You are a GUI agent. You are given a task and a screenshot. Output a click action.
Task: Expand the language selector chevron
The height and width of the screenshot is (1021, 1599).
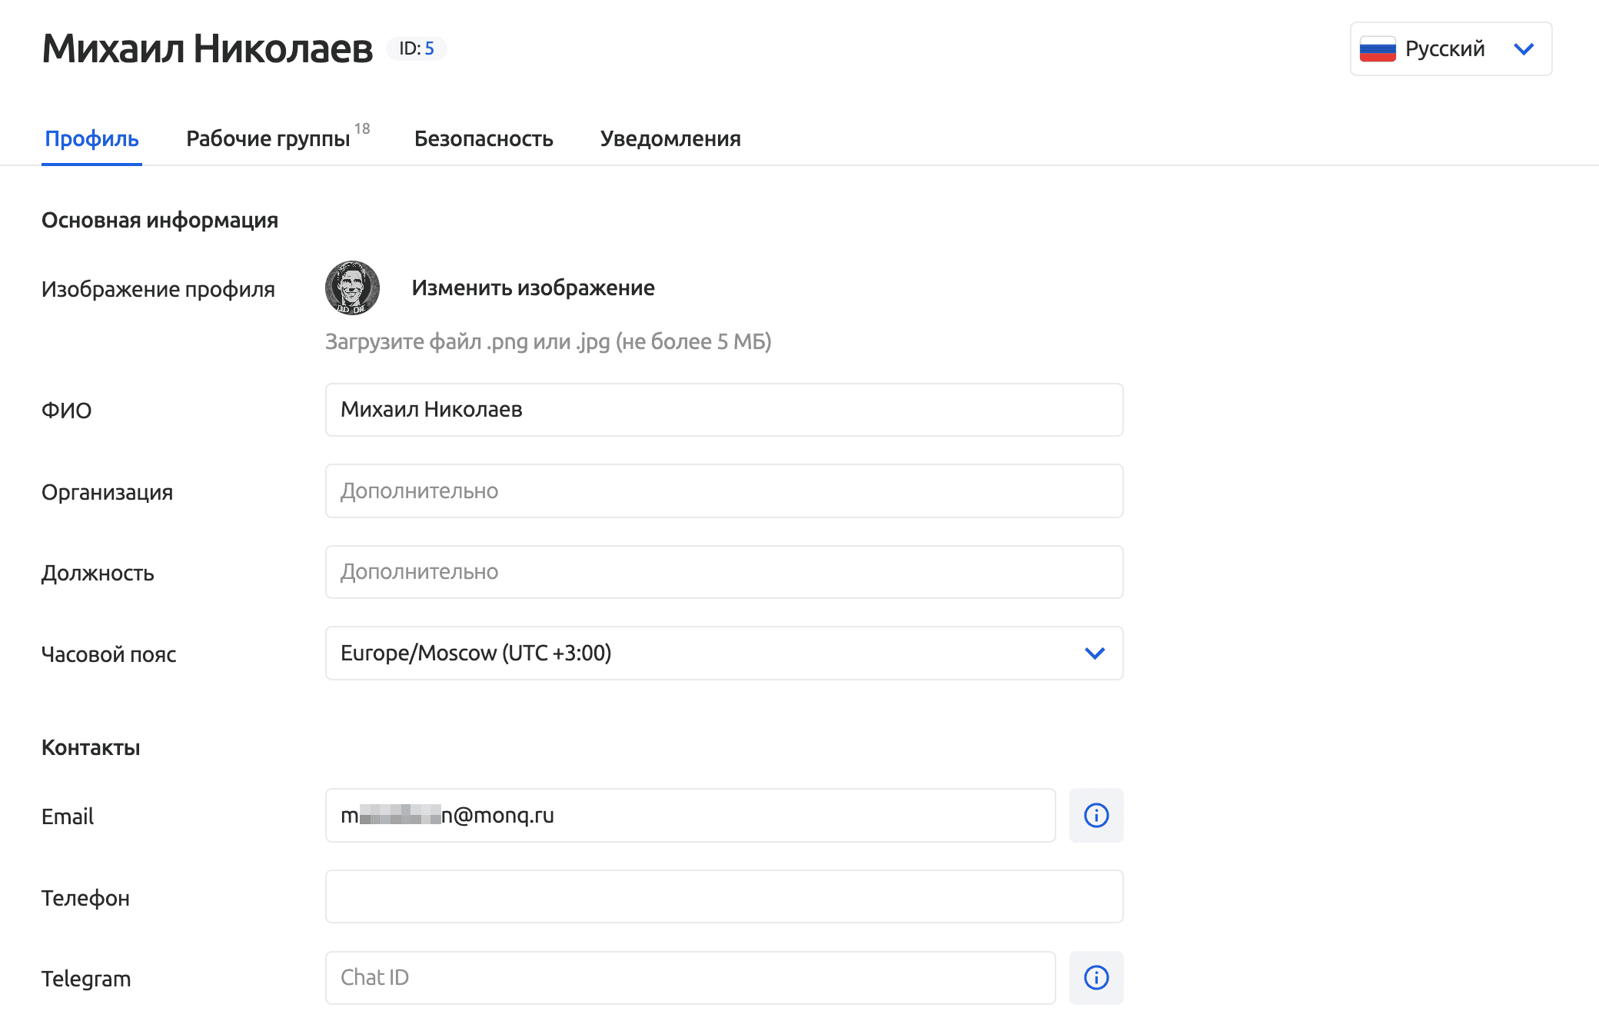(1523, 49)
